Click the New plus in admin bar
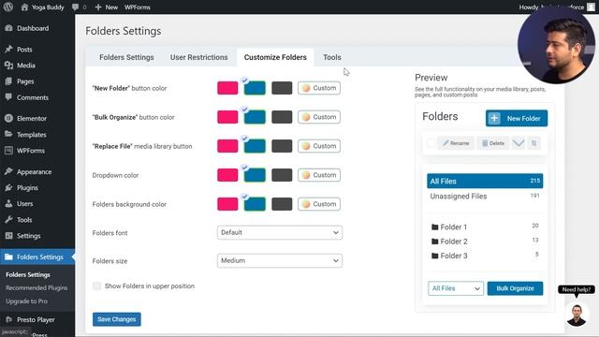Image resolution: width=599 pixels, height=337 pixels. pyautogui.click(x=106, y=7)
